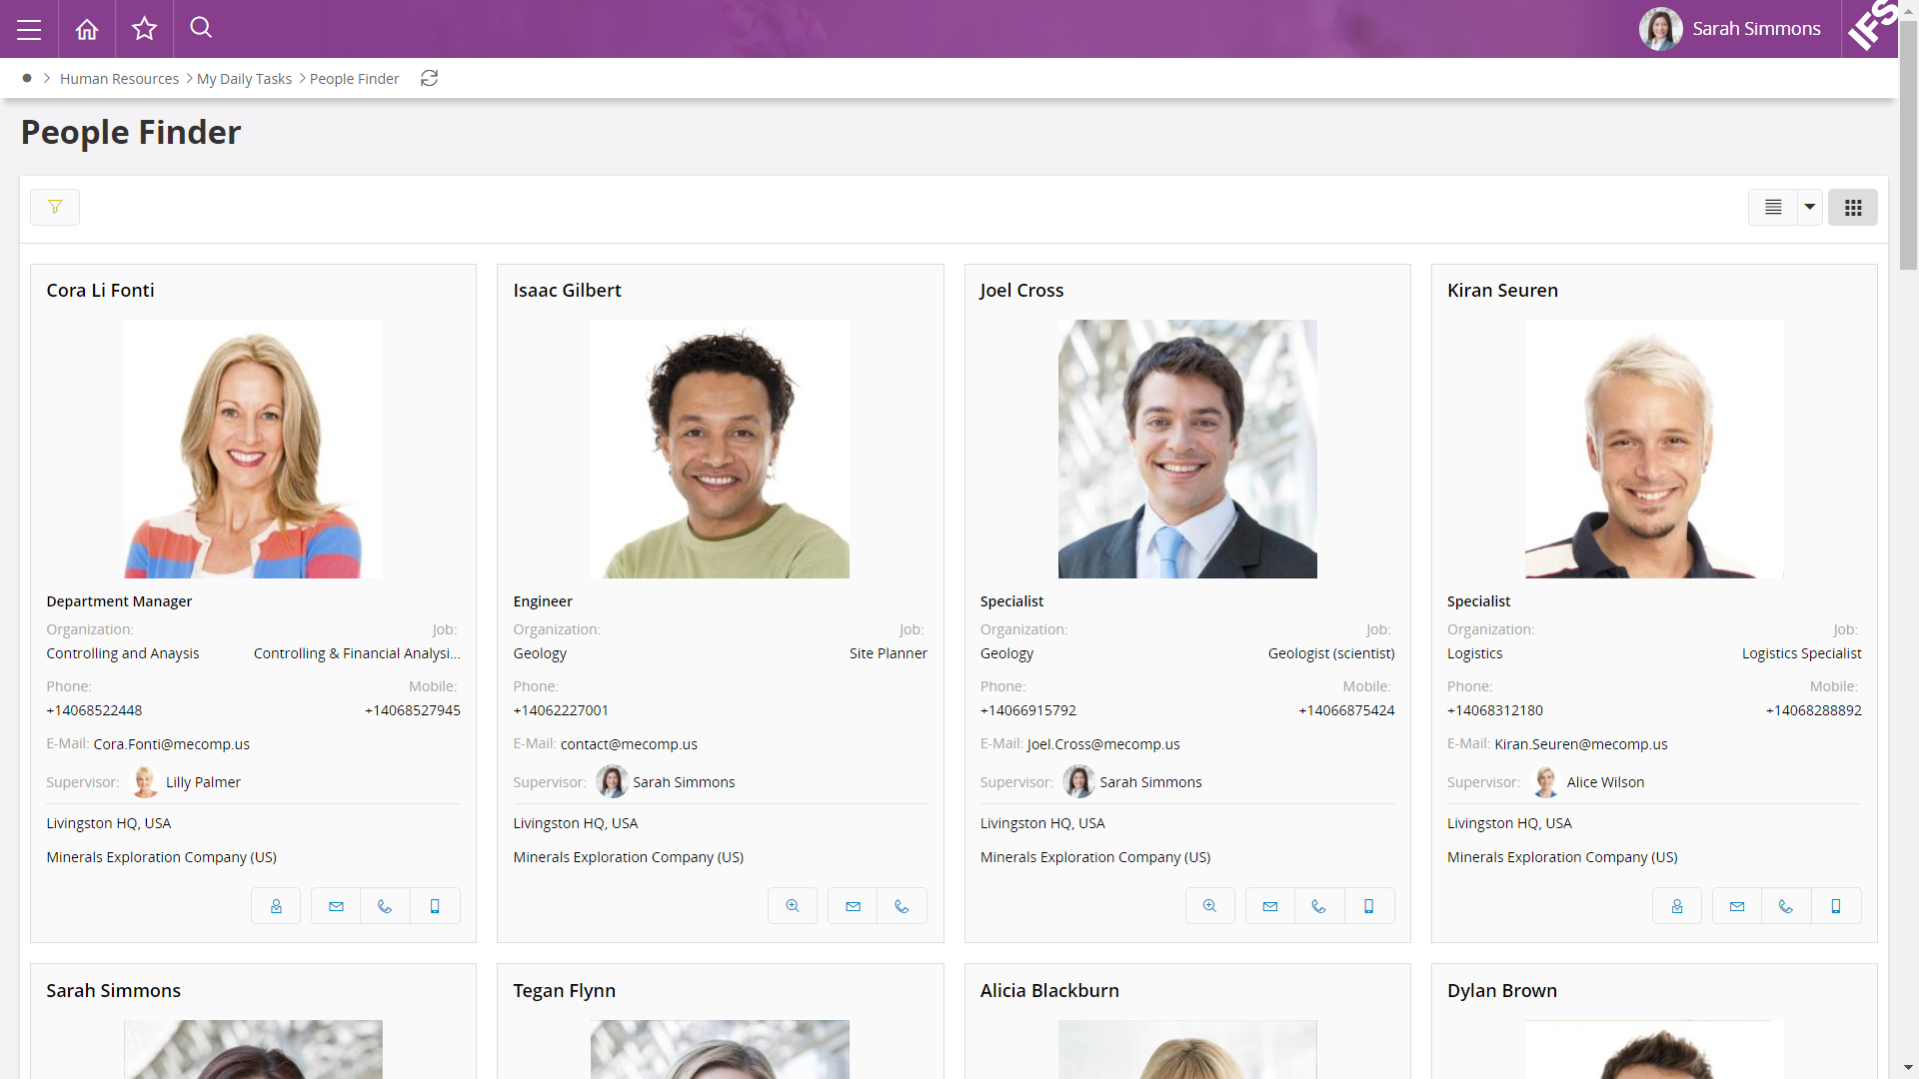1919x1079 pixels.
Task: Click Joel Cross's profile photo
Action: [1186, 449]
